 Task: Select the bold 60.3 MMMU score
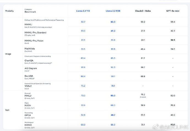[113, 22]
